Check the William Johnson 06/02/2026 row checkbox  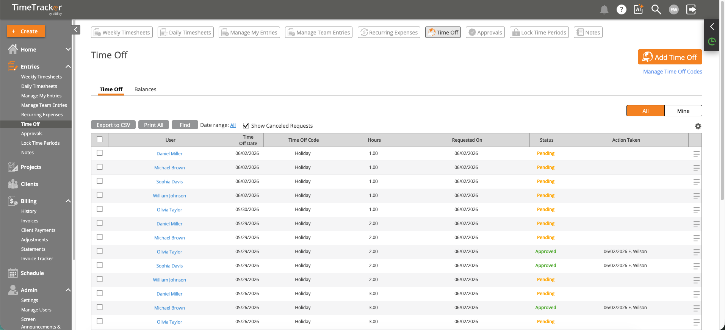pos(100,195)
